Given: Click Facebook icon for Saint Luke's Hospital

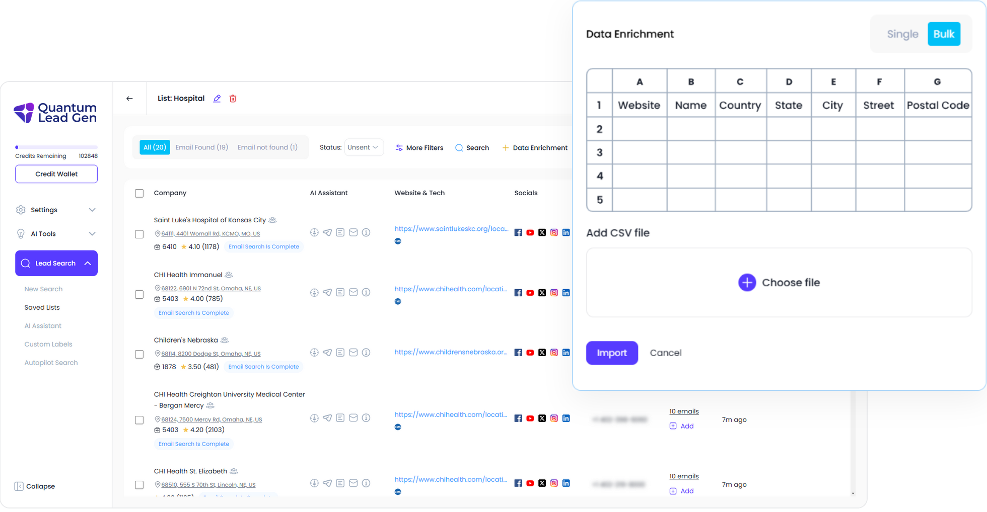Looking at the screenshot, I should (x=518, y=232).
